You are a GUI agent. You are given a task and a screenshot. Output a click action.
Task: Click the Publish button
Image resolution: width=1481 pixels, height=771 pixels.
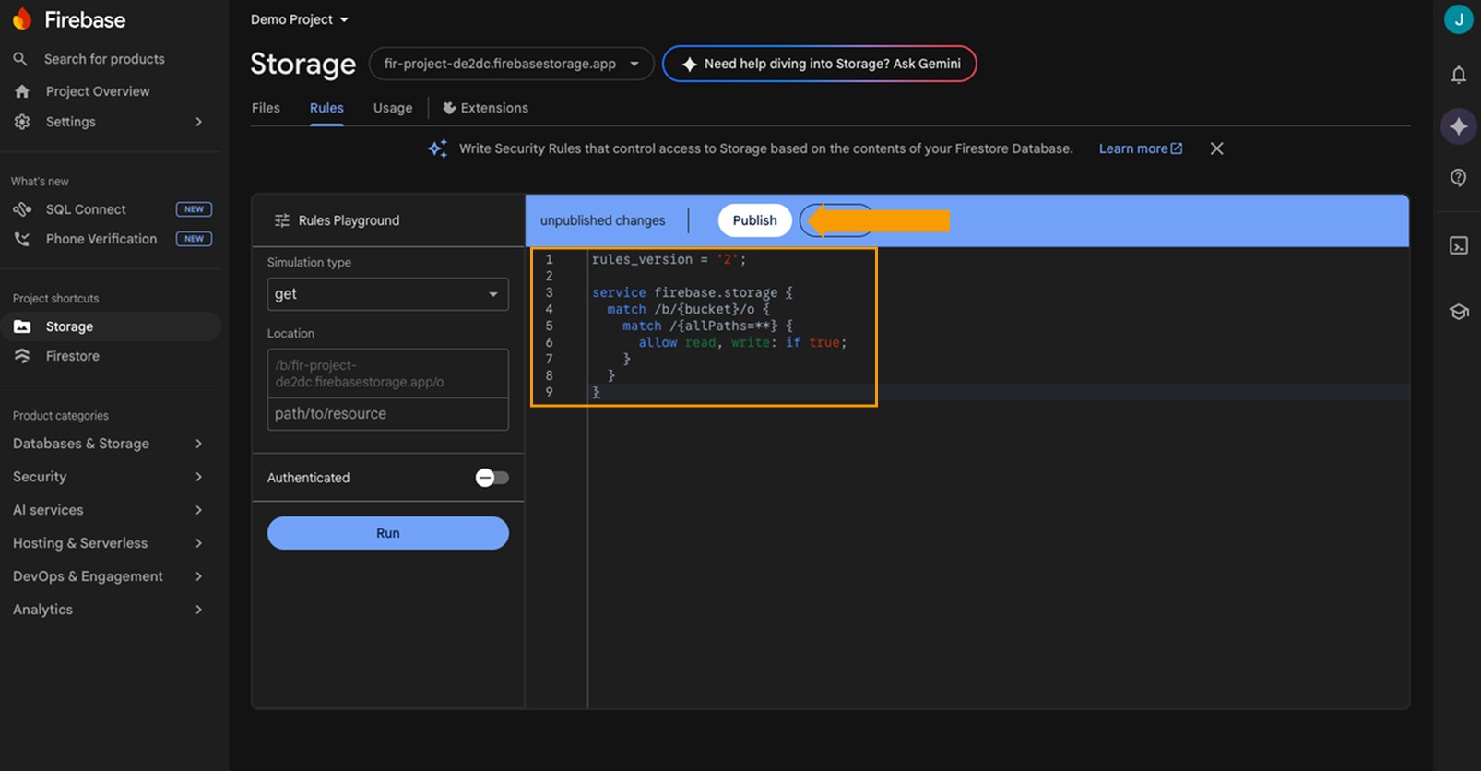[754, 220]
